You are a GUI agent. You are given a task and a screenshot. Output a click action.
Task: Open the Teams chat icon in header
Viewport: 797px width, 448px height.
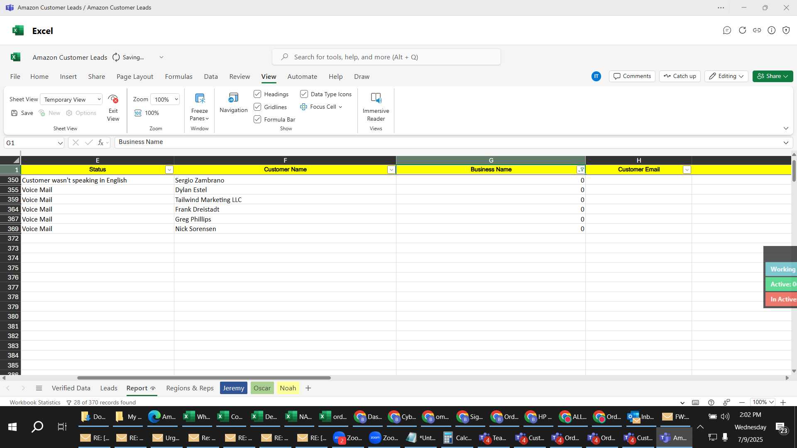727,30
